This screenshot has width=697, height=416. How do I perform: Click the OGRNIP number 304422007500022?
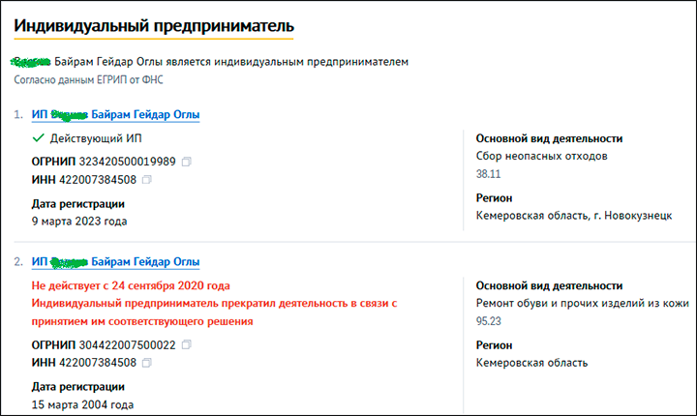(x=127, y=344)
